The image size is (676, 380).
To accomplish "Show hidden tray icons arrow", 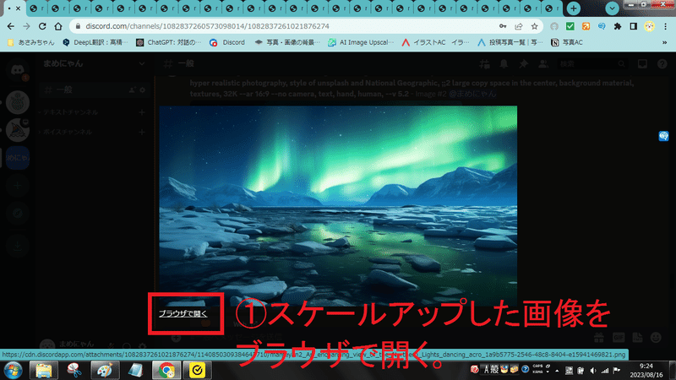I will tap(557, 370).
